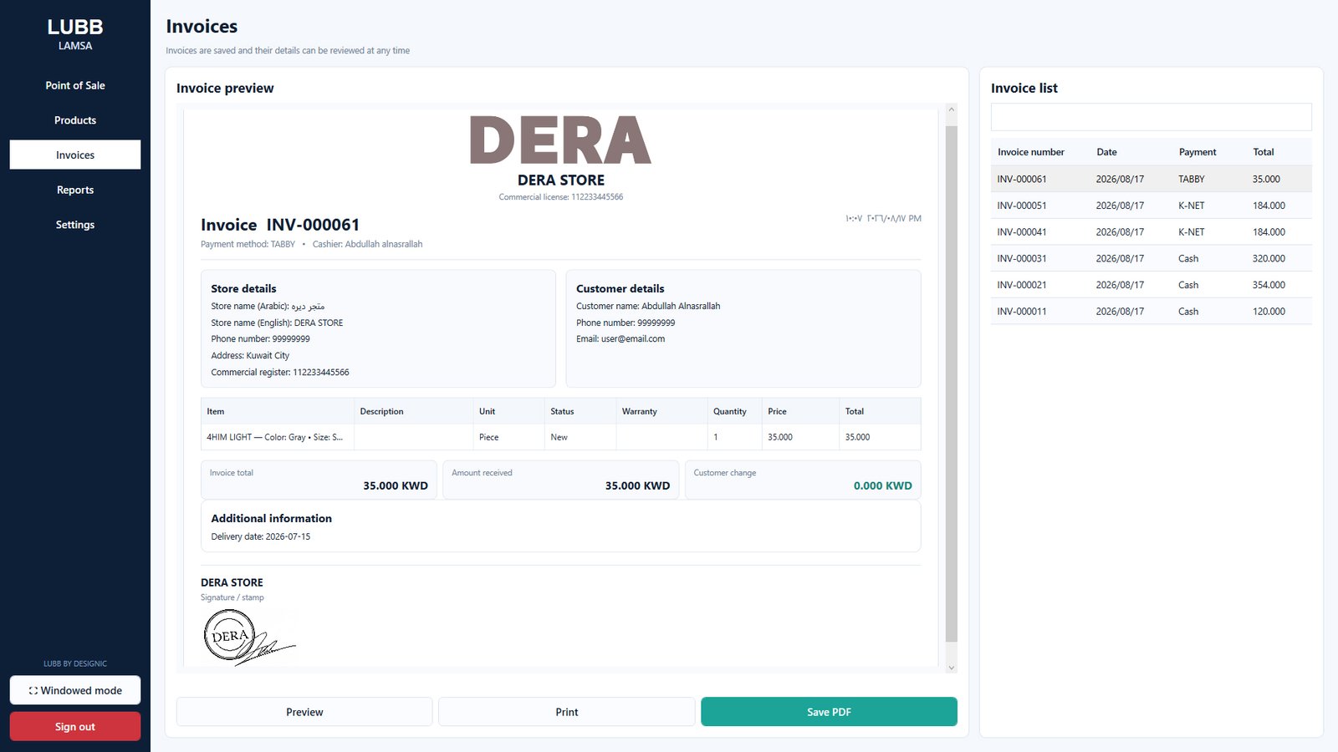Click the invoice preview scrollbar thumb
This screenshot has width=1338, height=752.
951,384
